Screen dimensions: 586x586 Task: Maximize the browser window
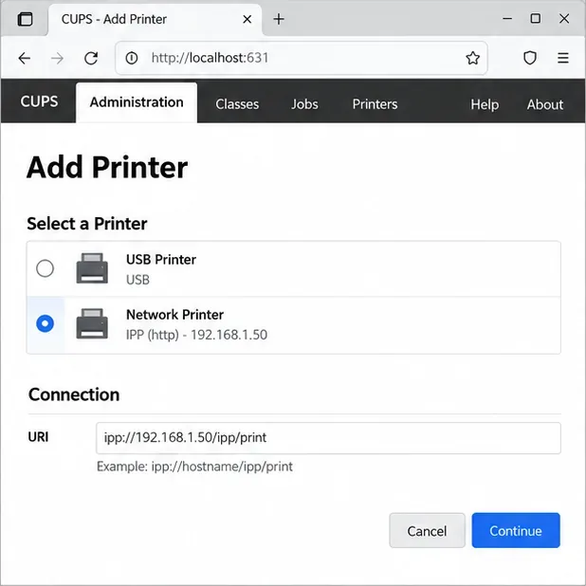[x=536, y=19]
